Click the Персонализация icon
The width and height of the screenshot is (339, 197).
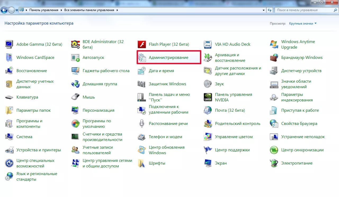coord(75,110)
